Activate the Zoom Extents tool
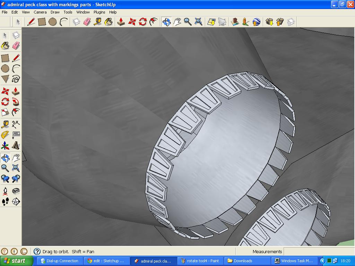This screenshot has height=266, width=355. pyautogui.click(x=199, y=22)
